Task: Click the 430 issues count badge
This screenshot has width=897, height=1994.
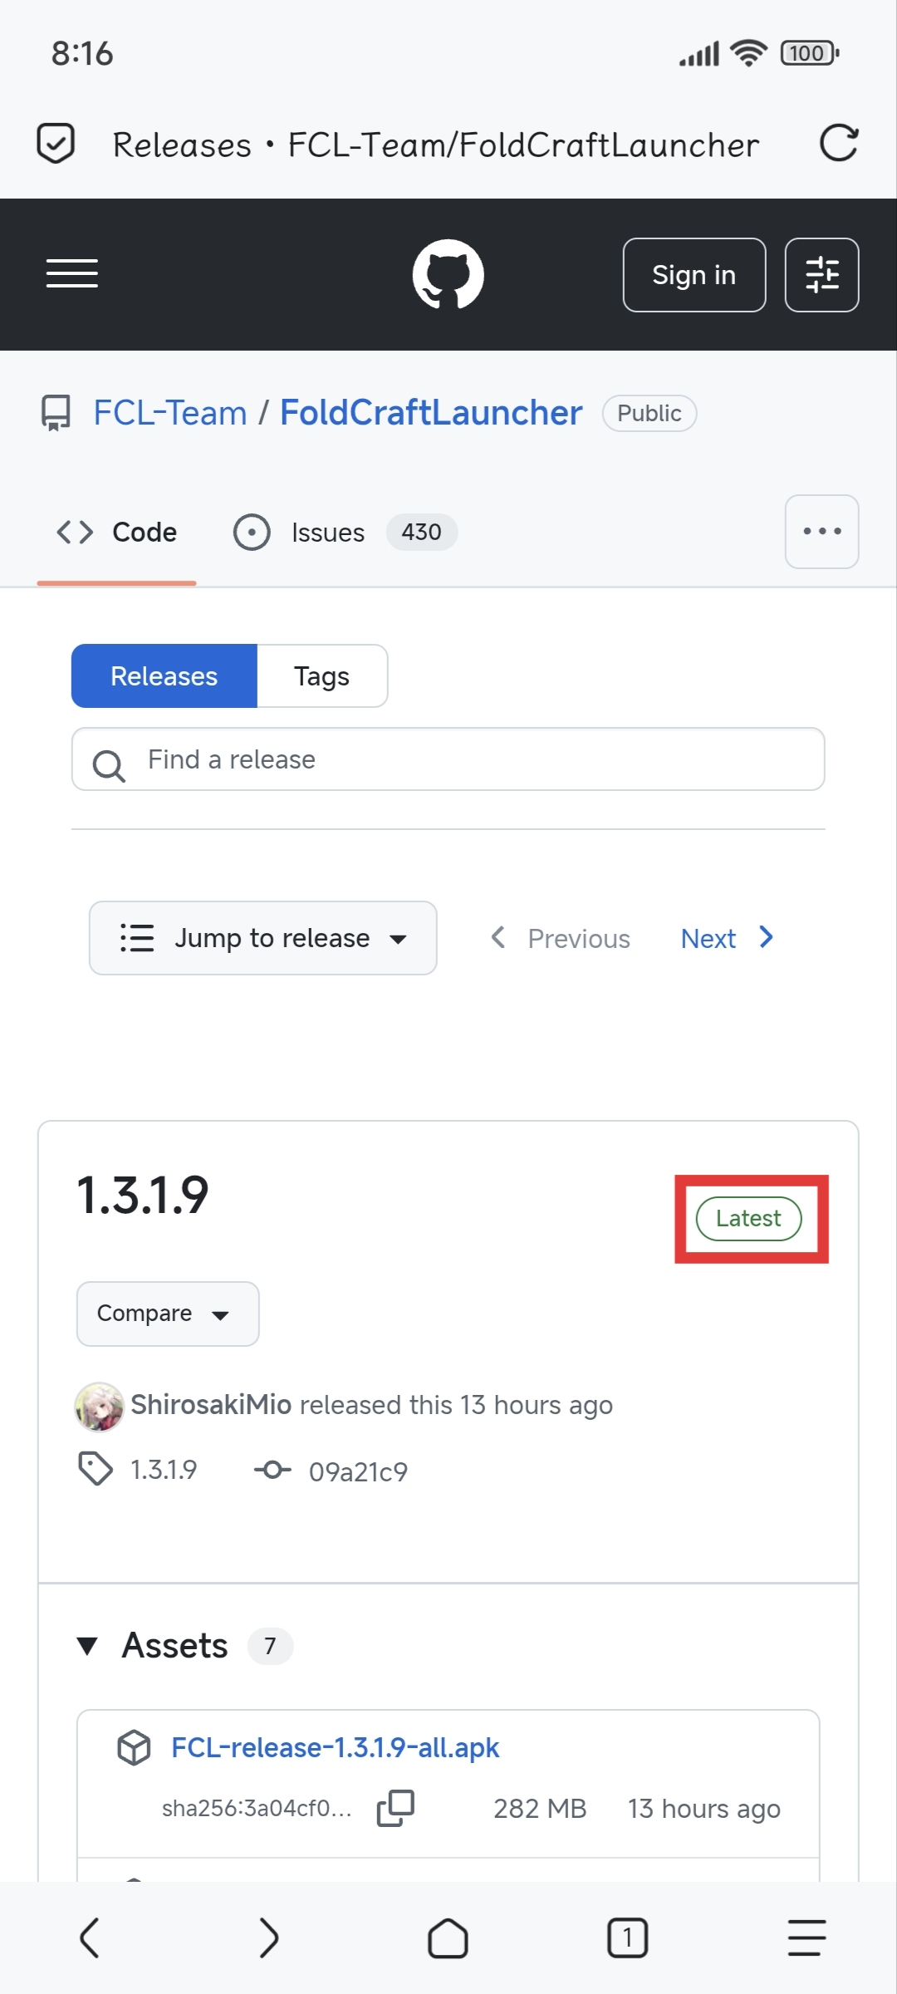Action: (x=422, y=532)
